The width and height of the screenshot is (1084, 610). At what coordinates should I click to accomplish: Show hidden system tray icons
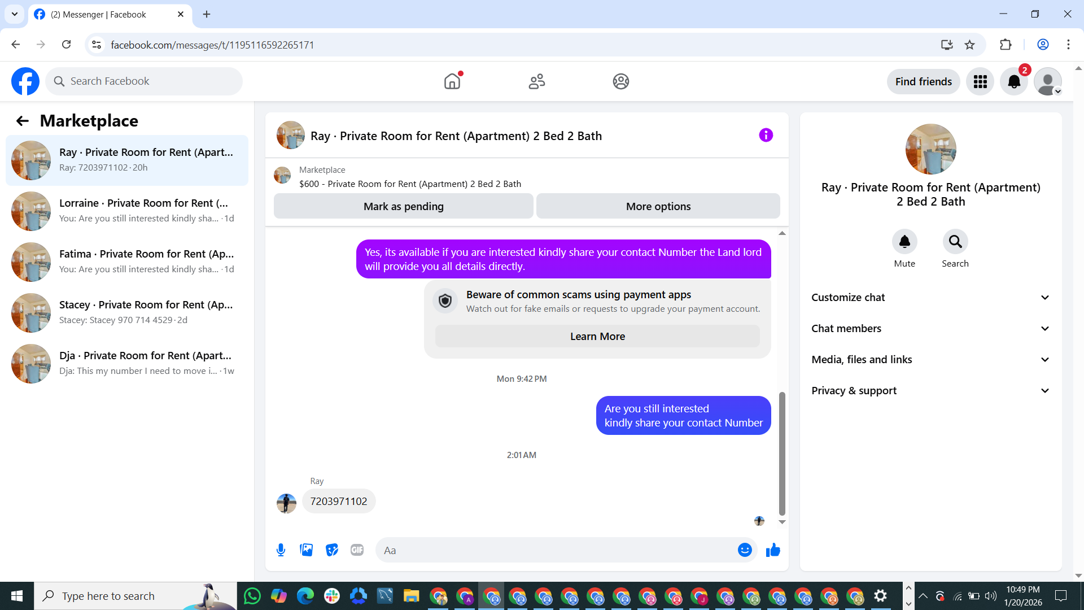(923, 596)
